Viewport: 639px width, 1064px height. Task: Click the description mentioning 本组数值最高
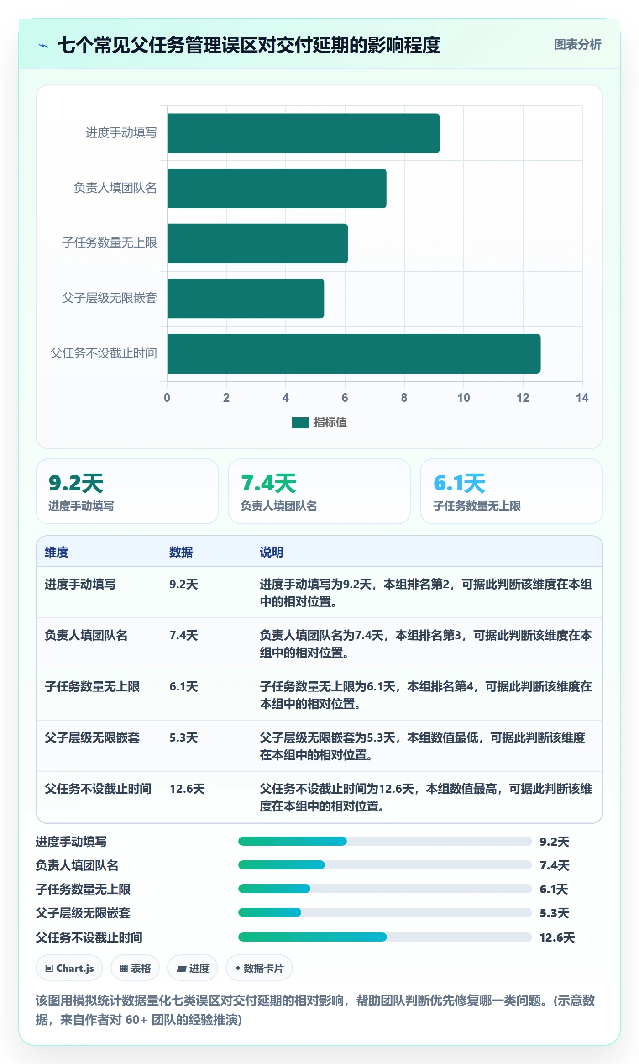(426, 797)
